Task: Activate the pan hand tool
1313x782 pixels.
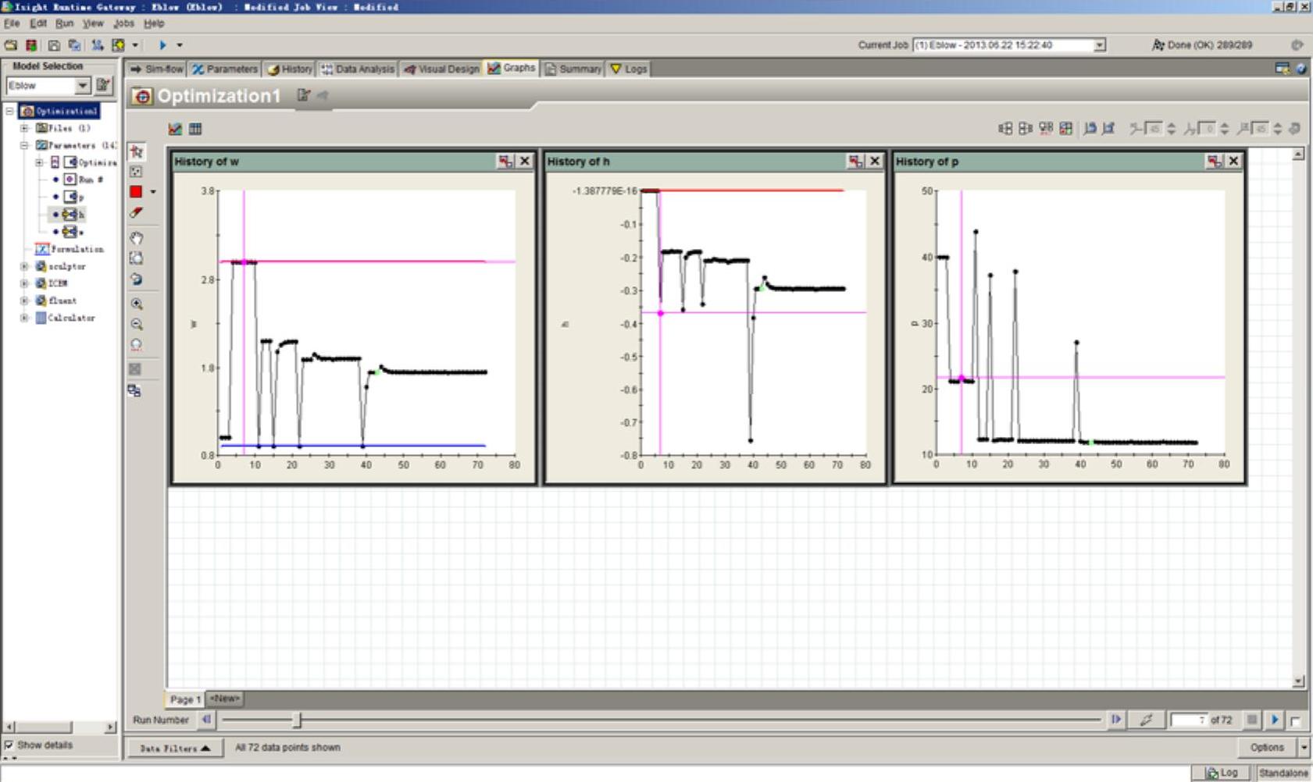Action: click(x=137, y=238)
